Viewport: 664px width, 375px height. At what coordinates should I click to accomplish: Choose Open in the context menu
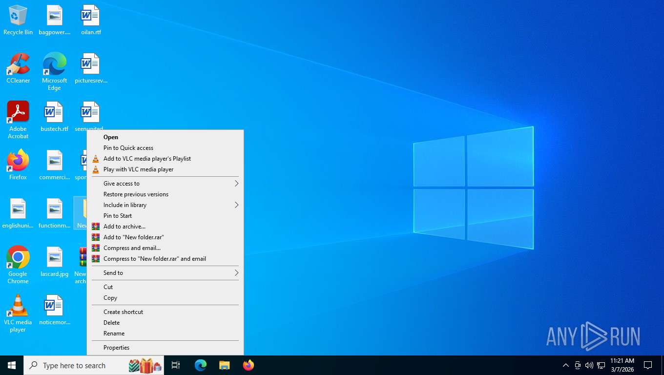click(x=165, y=137)
